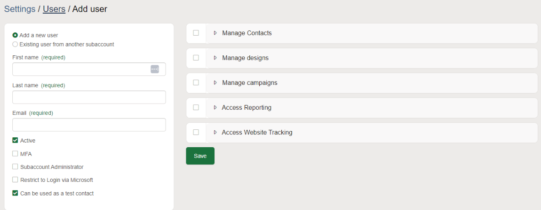Expand the Access Reporting section
Viewport: 541px width, 210px height.
[x=215, y=108]
